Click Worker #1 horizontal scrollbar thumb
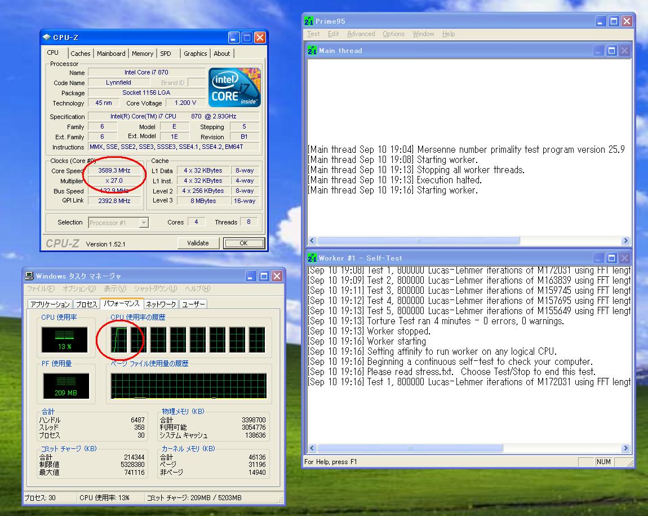Image resolution: width=648 pixels, height=516 pixels. [410, 448]
